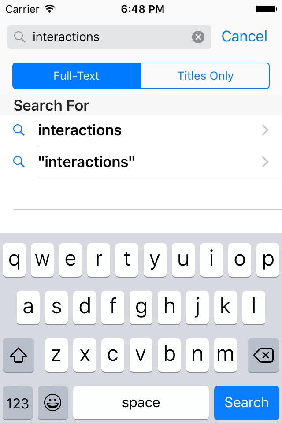Open the quoted "interactions" suggestion chevron

point(265,162)
